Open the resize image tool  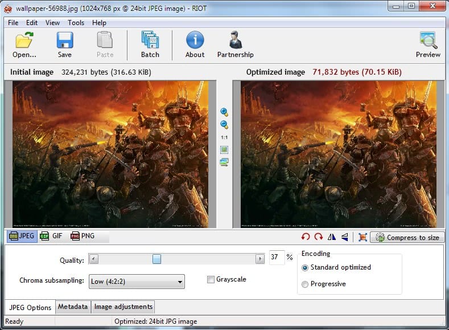(x=363, y=237)
